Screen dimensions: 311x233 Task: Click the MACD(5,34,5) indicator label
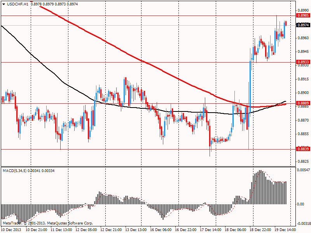pos(15,171)
